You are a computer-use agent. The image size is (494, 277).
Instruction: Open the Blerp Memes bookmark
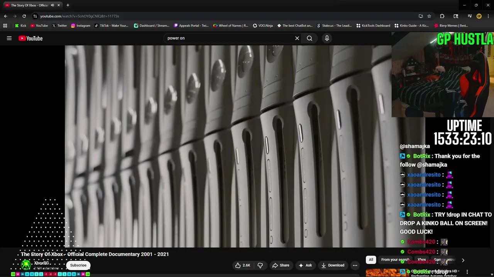coord(451,26)
